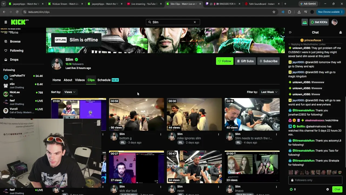Click the green KICK logo
346x195 pixels.
point(20,22)
